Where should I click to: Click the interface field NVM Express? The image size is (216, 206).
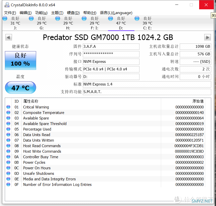pyautogui.click(x=111, y=62)
